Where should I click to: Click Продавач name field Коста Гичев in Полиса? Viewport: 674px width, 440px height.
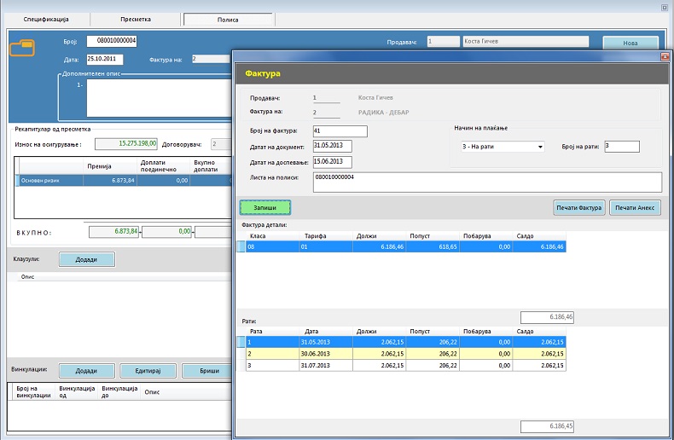[x=526, y=41]
